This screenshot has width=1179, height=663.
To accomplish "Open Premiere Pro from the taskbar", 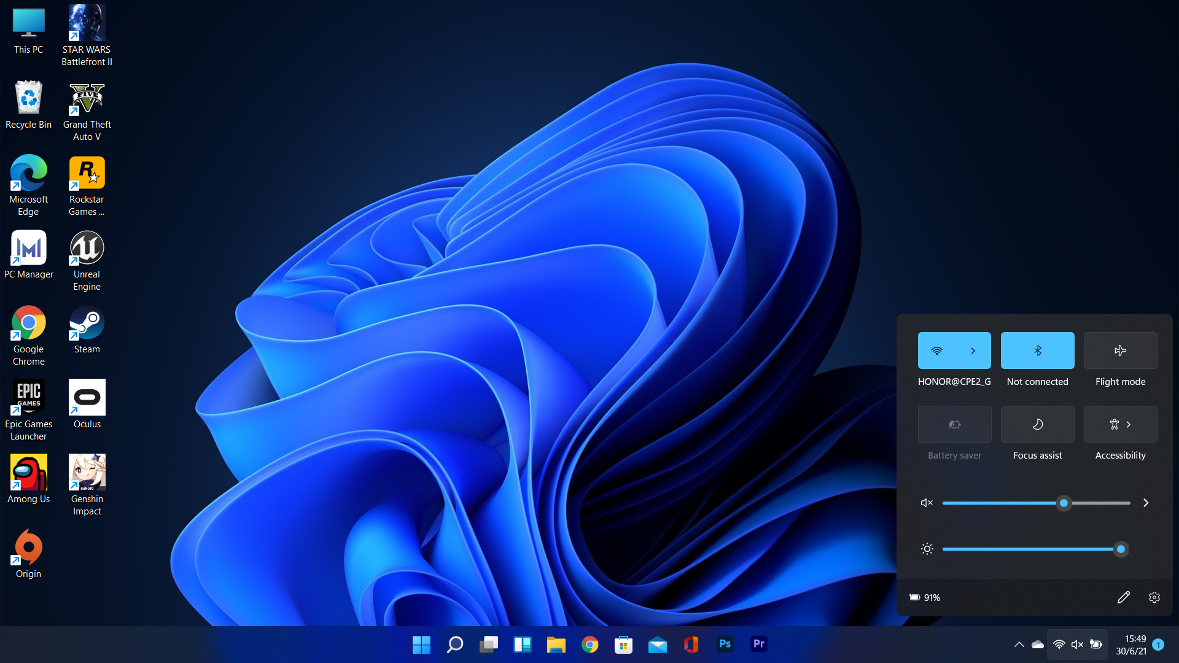I will click(759, 645).
